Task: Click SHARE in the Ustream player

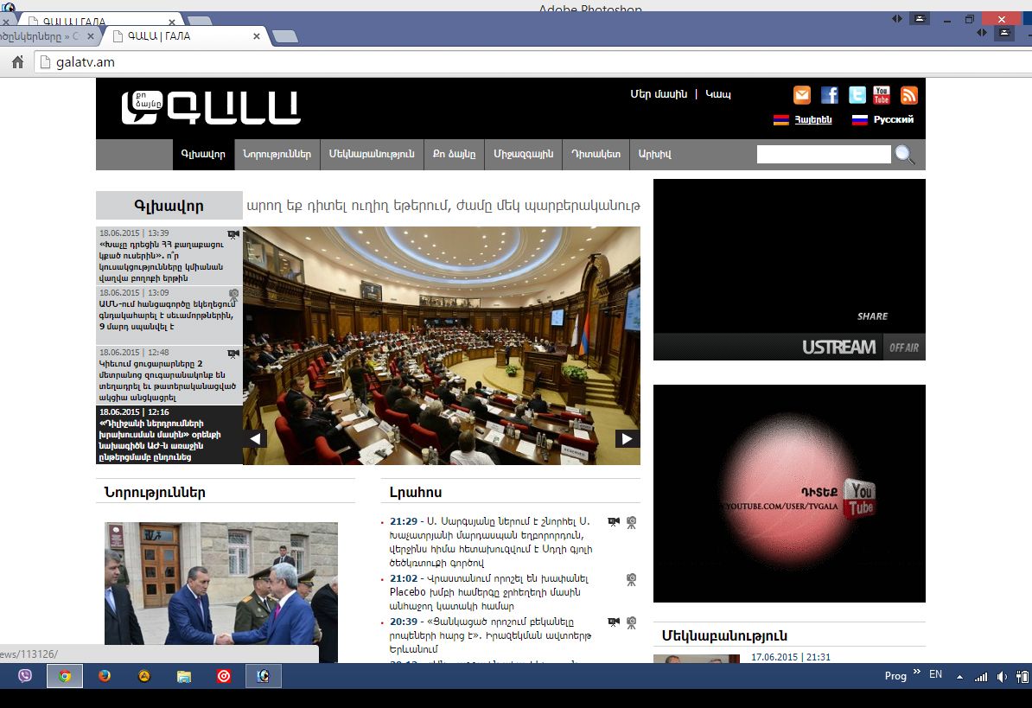Action: [872, 316]
